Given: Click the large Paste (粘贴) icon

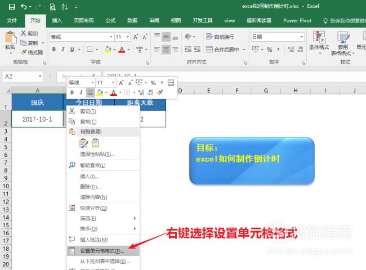Looking at the screenshot, I should click(x=10, y=37).
